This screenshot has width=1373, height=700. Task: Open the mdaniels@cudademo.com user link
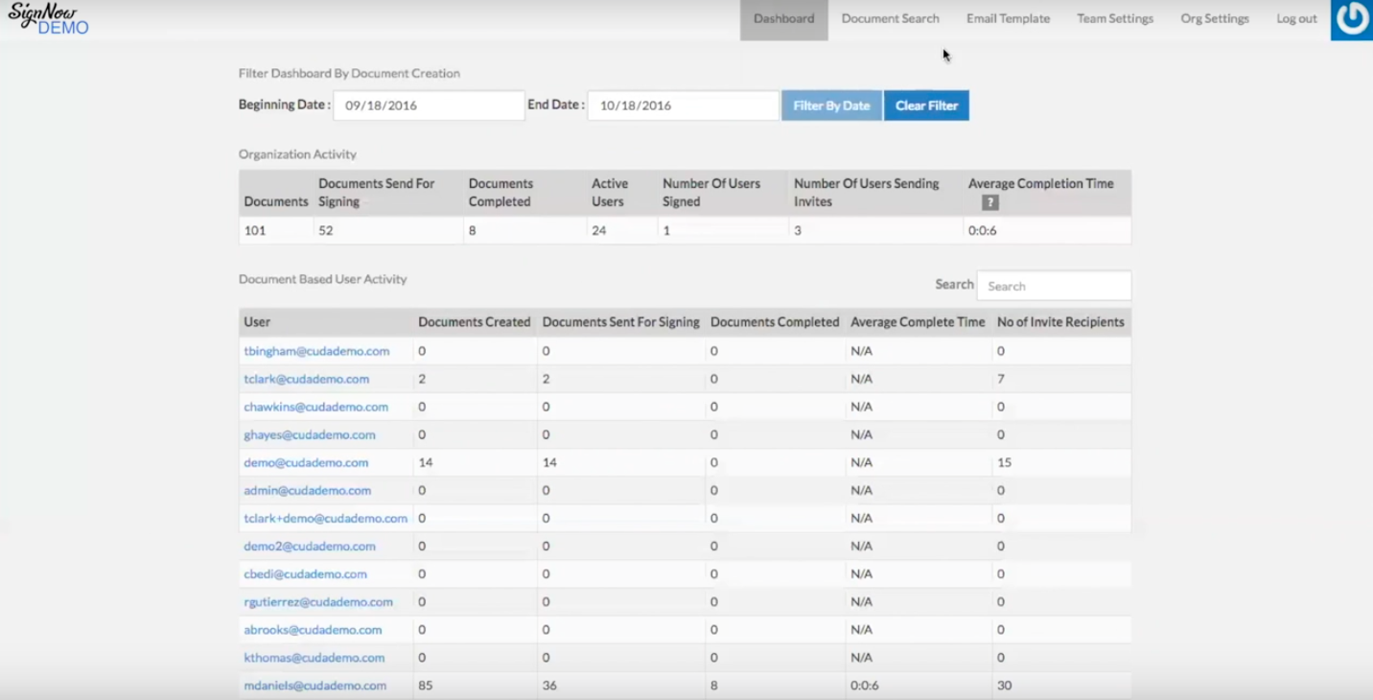(x=314, y=686)
